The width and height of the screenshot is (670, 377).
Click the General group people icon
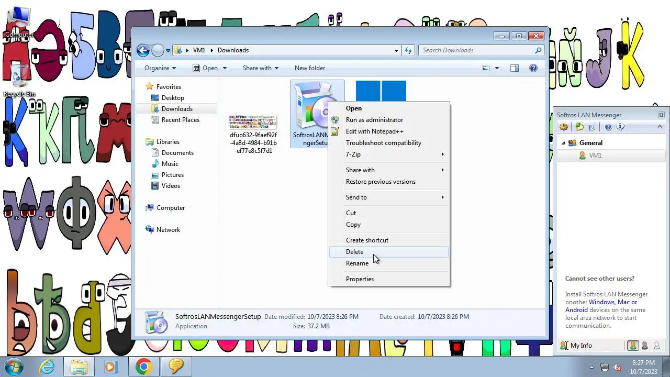click(572, 142)
